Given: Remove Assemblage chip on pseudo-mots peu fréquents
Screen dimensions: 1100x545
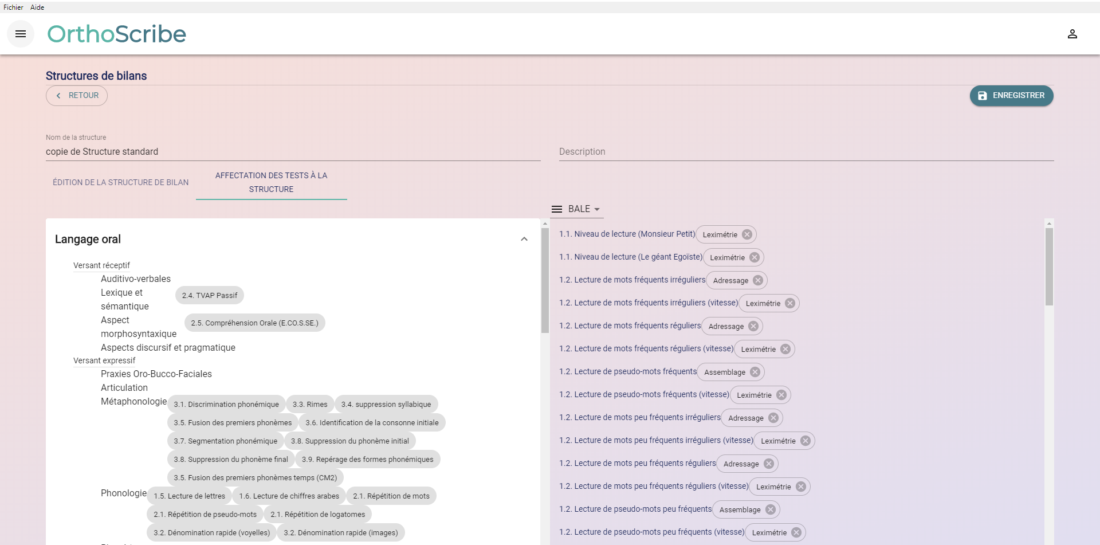Looking at the screenshot, I should pos(770,509).
